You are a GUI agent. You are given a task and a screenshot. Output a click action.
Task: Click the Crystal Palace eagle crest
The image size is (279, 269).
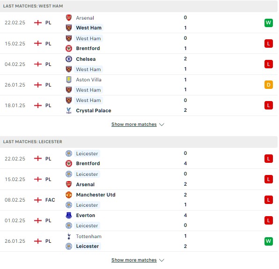69,110
